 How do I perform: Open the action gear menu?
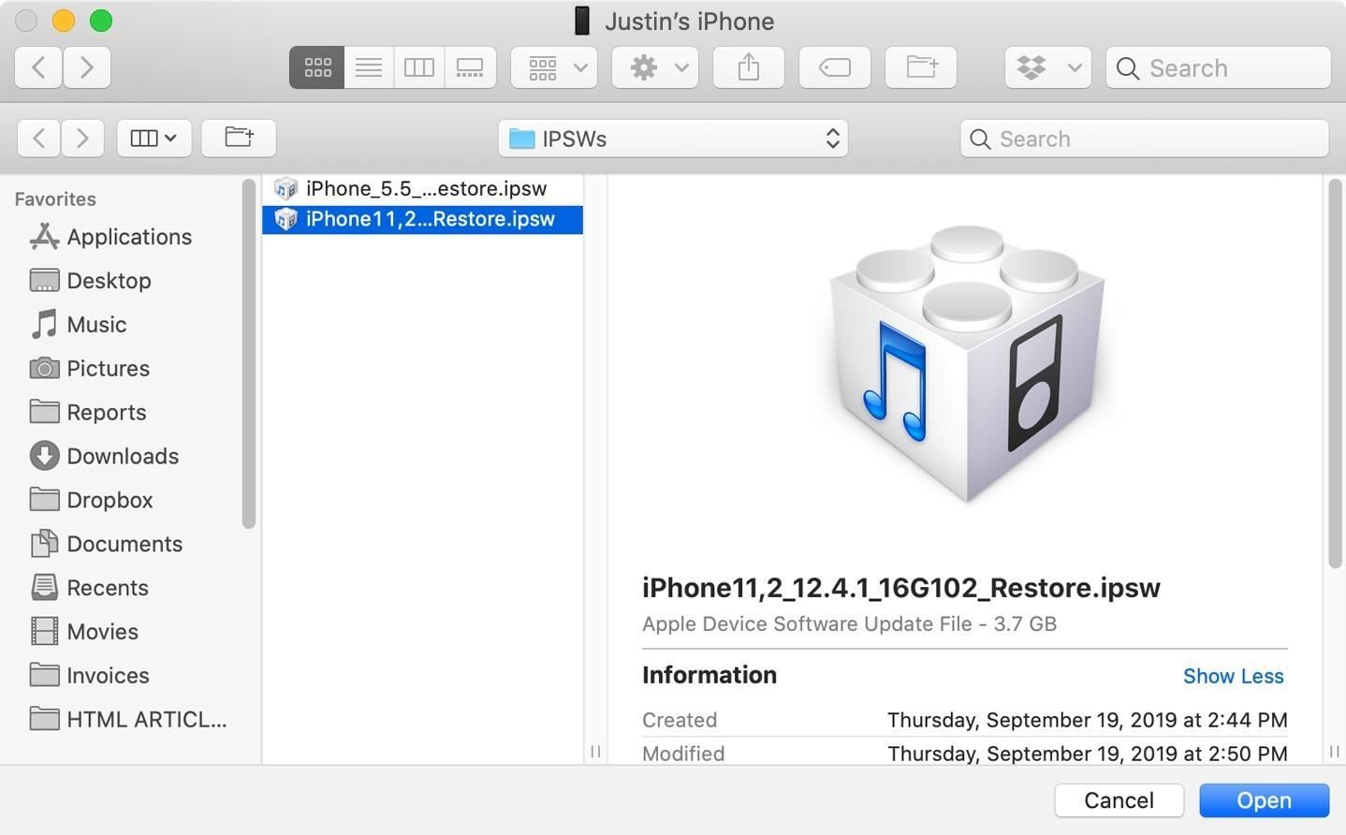[x=644, y=66]
